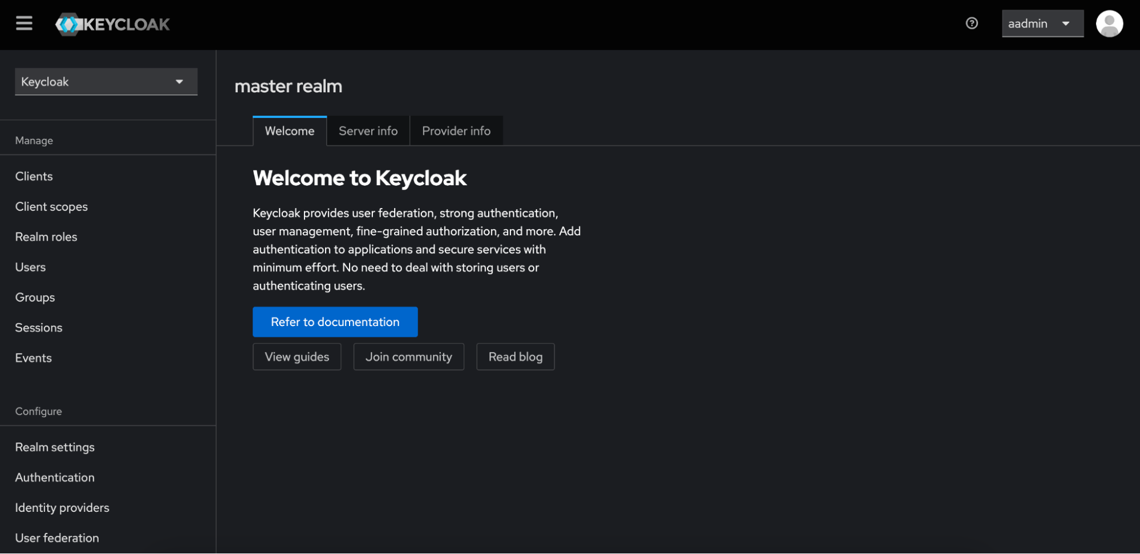Image resolution: width=1140 pixels, height=554 pixels.
Task: Click the Join community button
Action: [409, 357]
